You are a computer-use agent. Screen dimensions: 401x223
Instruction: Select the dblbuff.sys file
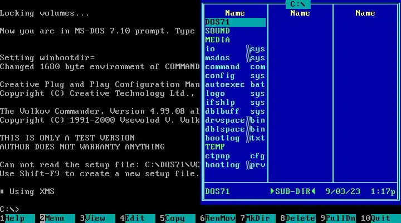tap(235, 111)
